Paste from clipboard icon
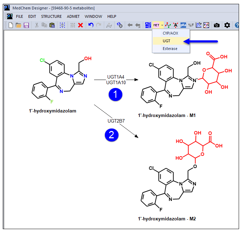This screenshot has width=246, height=234. point(52,25)
